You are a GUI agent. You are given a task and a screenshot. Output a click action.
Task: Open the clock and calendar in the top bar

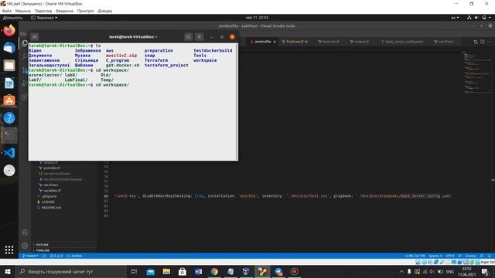(257, 18)
